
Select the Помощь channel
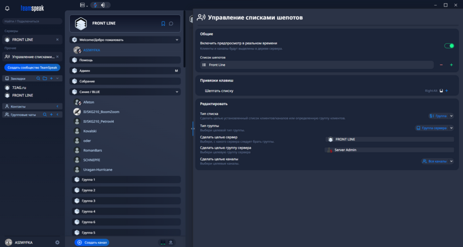pos(125,60)
